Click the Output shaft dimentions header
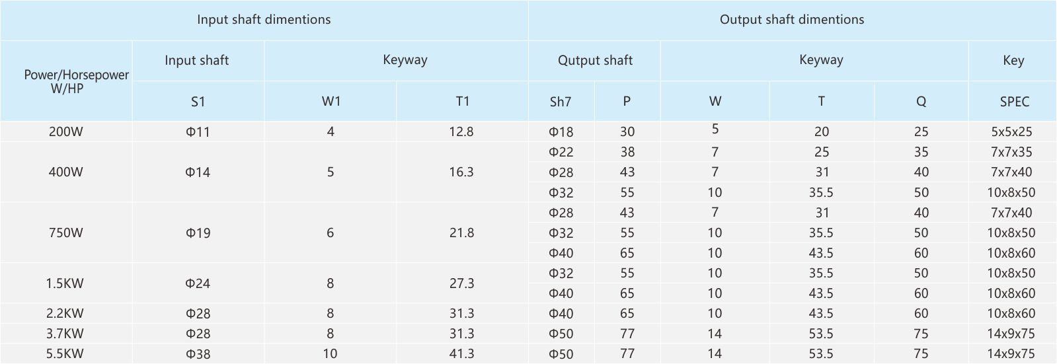Image resolution: width=1057 pixels, height=364 pixels. pos(792,20)
